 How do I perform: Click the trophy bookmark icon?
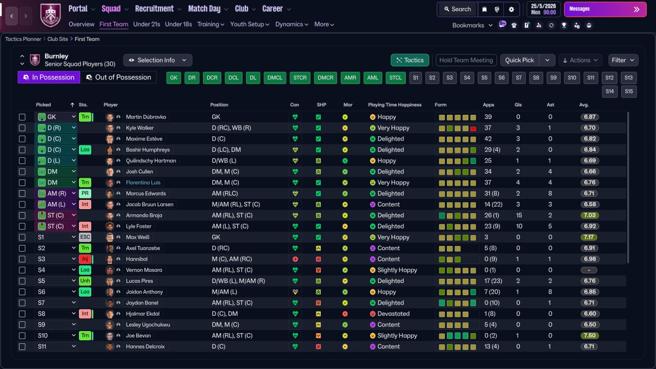[564, 25]
